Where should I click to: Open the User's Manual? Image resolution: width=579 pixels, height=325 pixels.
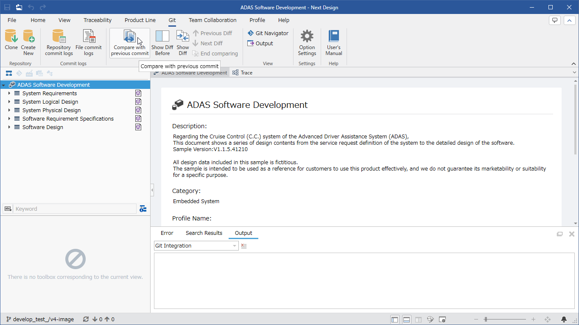click(334, 42)
